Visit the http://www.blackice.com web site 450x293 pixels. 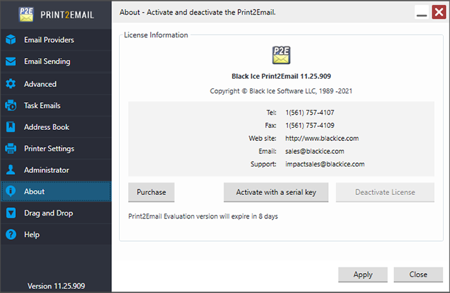coord(322,138)
